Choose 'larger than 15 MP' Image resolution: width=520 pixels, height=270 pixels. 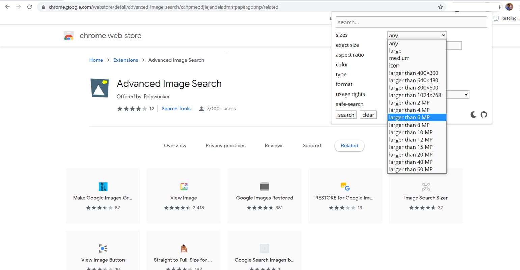417,147
